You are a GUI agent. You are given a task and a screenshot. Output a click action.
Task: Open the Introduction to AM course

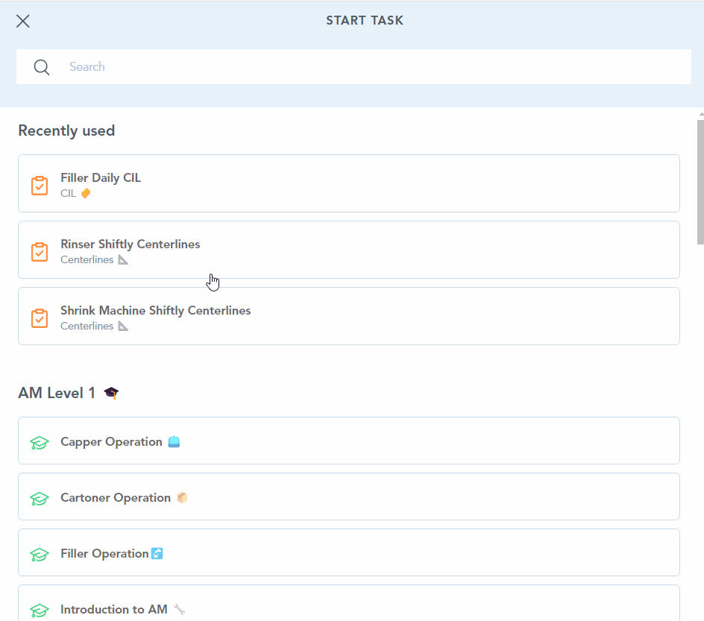(348, 608)
